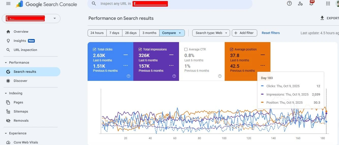
Task: Open Core Web Vitals in sidebar
Action: [26, 142]
